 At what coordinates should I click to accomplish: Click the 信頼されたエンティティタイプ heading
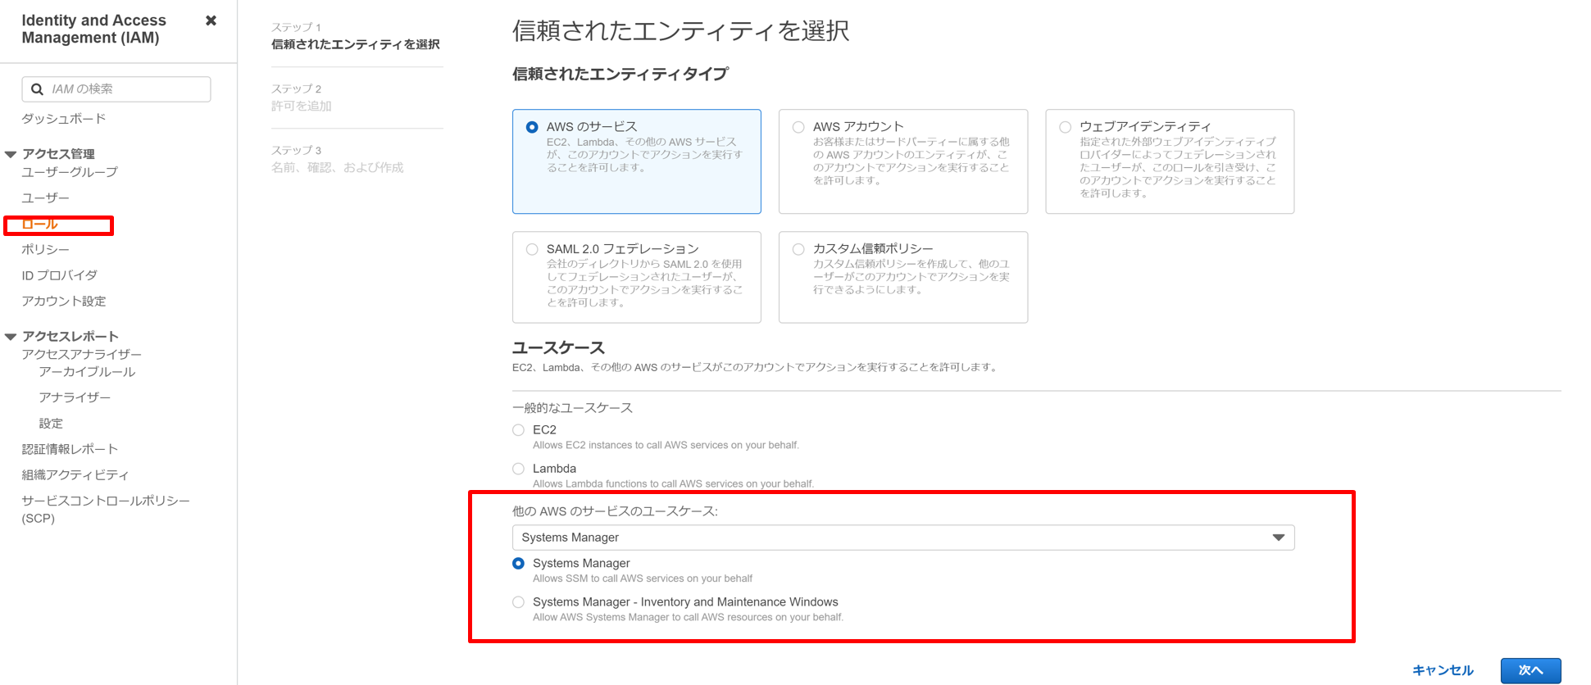[620, 74]
